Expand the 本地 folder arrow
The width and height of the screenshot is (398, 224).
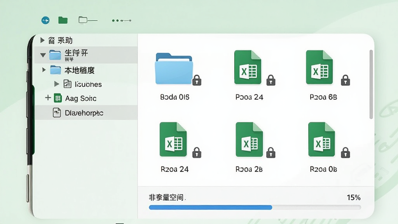(x=44, y=70)
